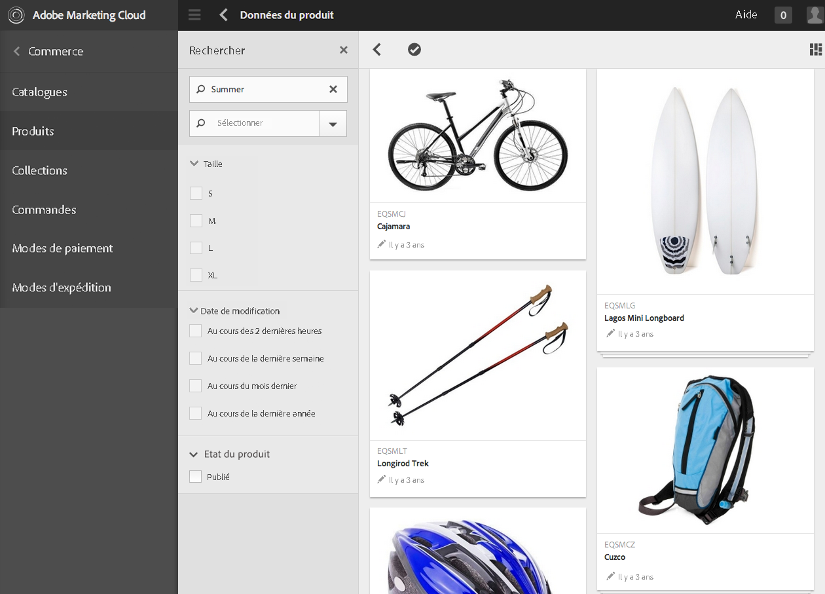Switch view using the card grid icon

click(x=816, y=49)
